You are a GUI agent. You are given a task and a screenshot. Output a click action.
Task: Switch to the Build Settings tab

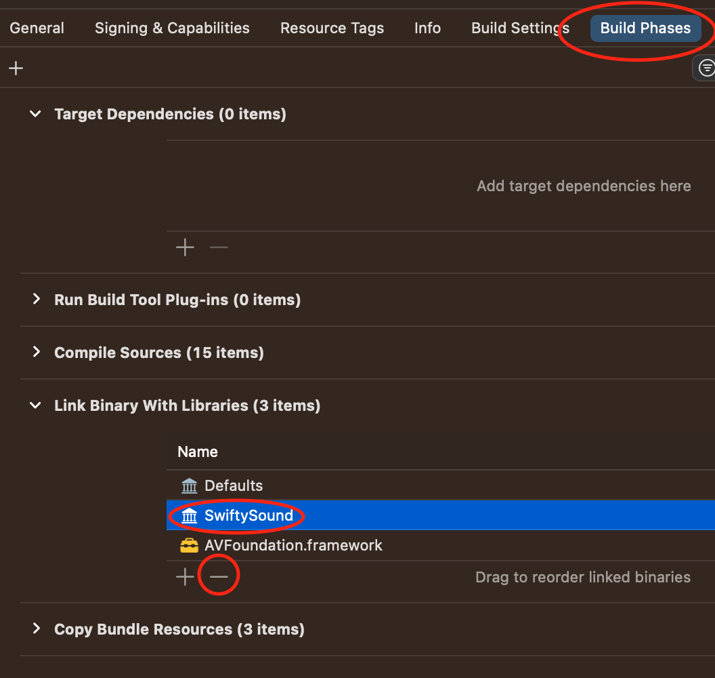coord(519,28)
